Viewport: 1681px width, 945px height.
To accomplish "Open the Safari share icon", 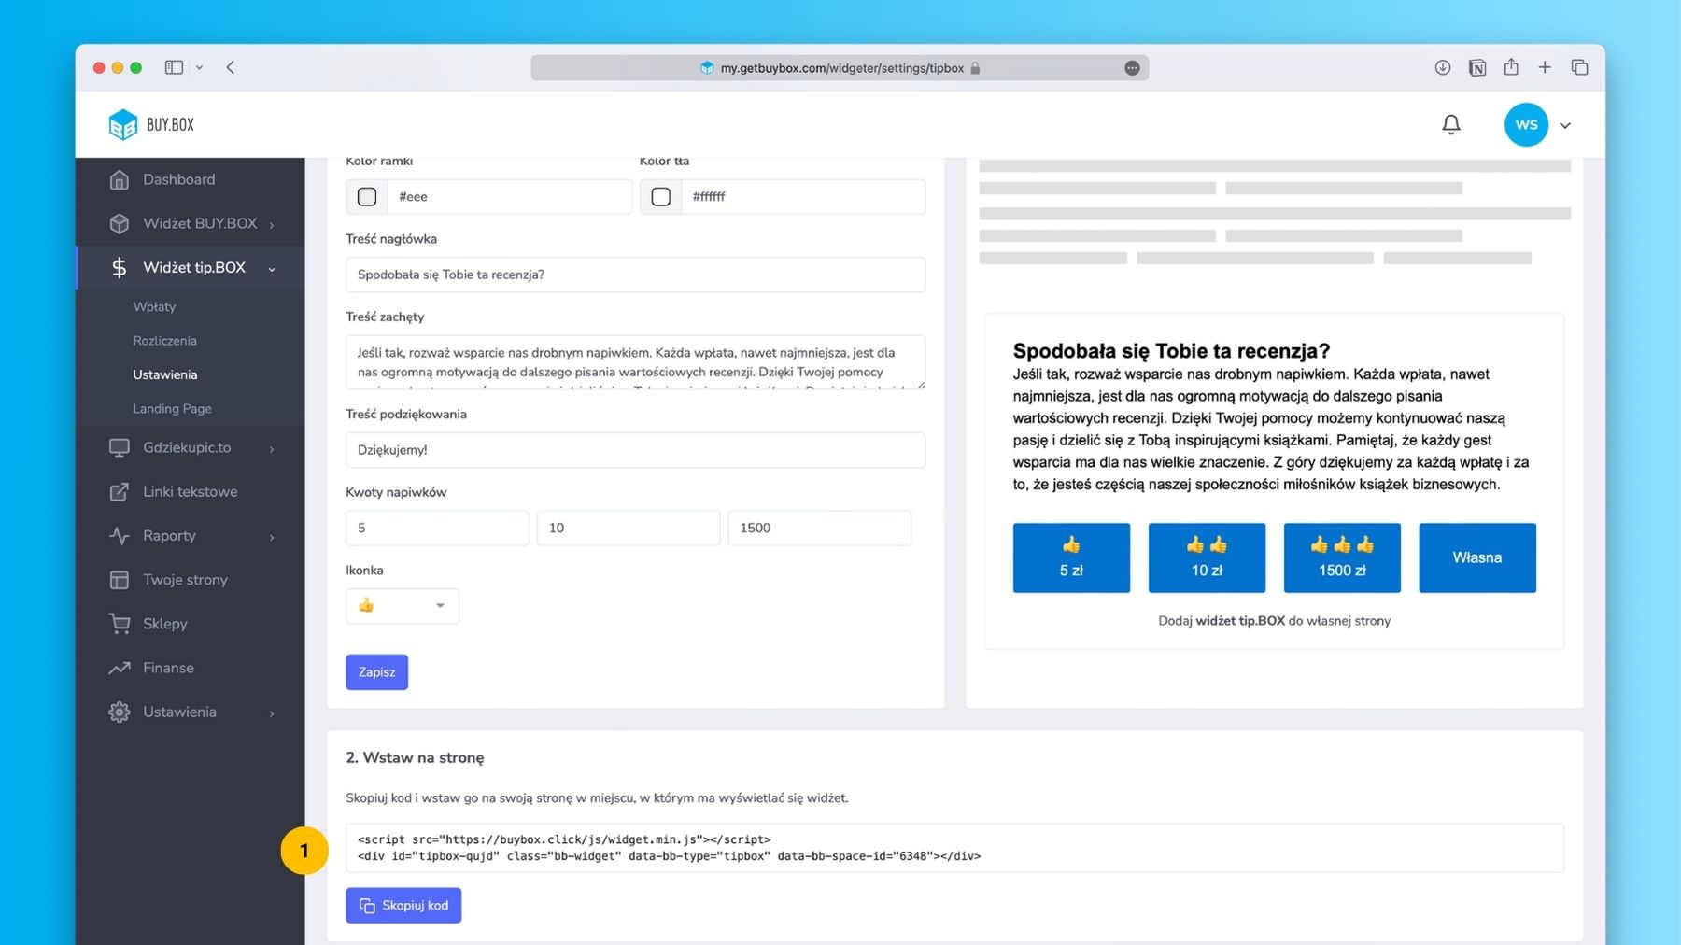I will 1511,66.
